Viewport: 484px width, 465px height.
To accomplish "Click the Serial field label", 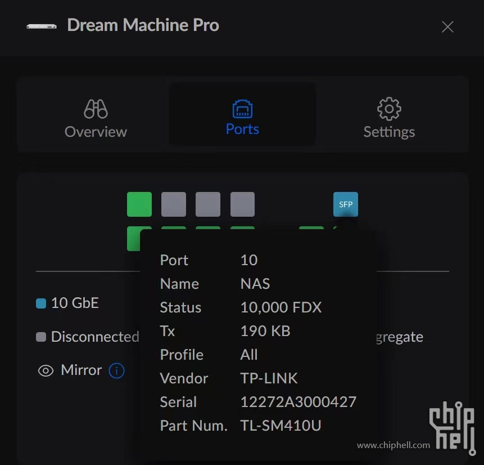I will point(178,402).
